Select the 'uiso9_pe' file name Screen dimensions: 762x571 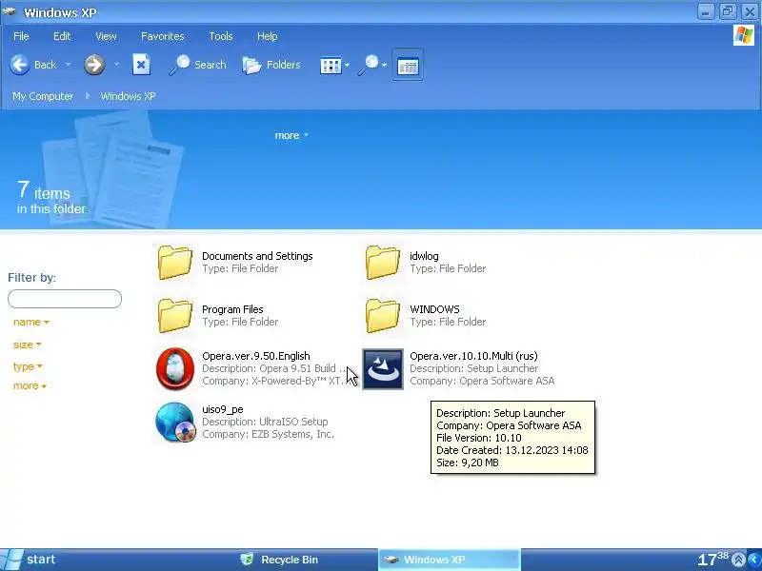coord(223,409)
